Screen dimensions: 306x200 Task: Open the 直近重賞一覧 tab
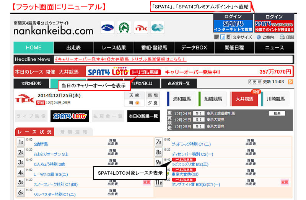tap(179, 84)
